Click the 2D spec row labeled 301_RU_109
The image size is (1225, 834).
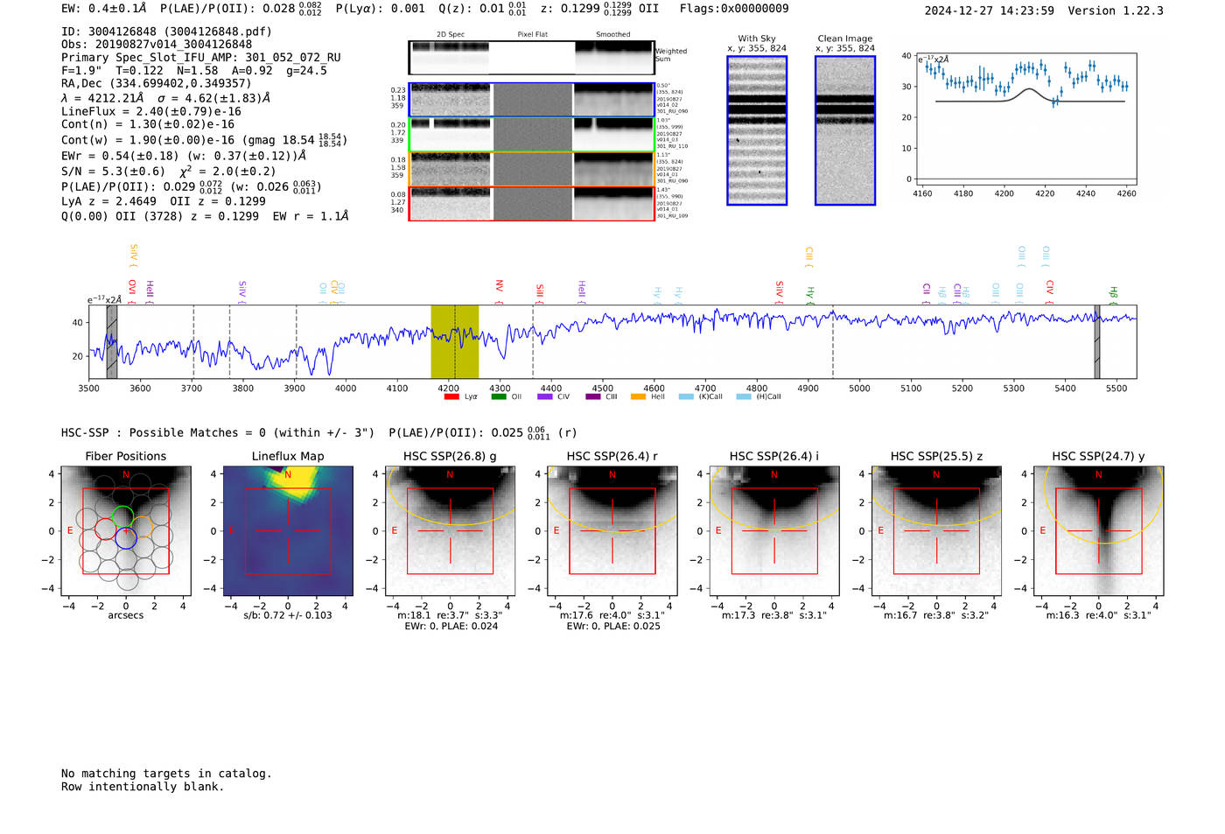tap(531, 203)
